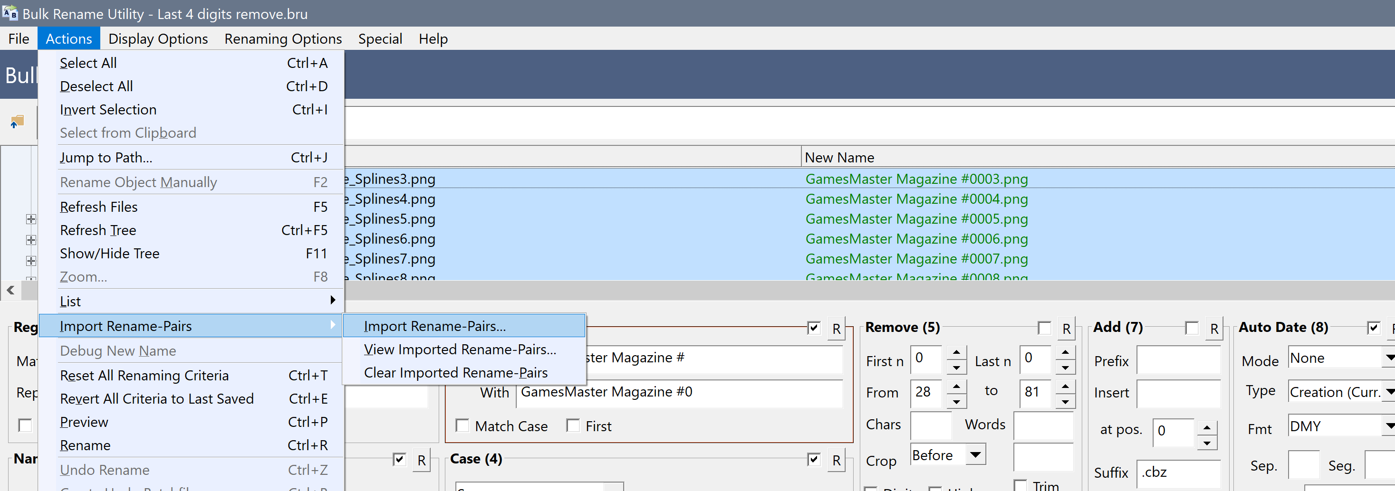Toggle the Trim checkbox in Remove panel
The width and height of the screenshot is (1395, 491).
pos(1020,485)
